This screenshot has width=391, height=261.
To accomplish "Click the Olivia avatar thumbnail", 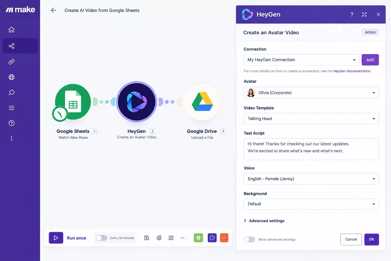I will click(251, 93).
